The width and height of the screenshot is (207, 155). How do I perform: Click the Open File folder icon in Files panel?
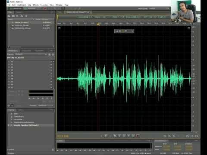coord(9,16)
